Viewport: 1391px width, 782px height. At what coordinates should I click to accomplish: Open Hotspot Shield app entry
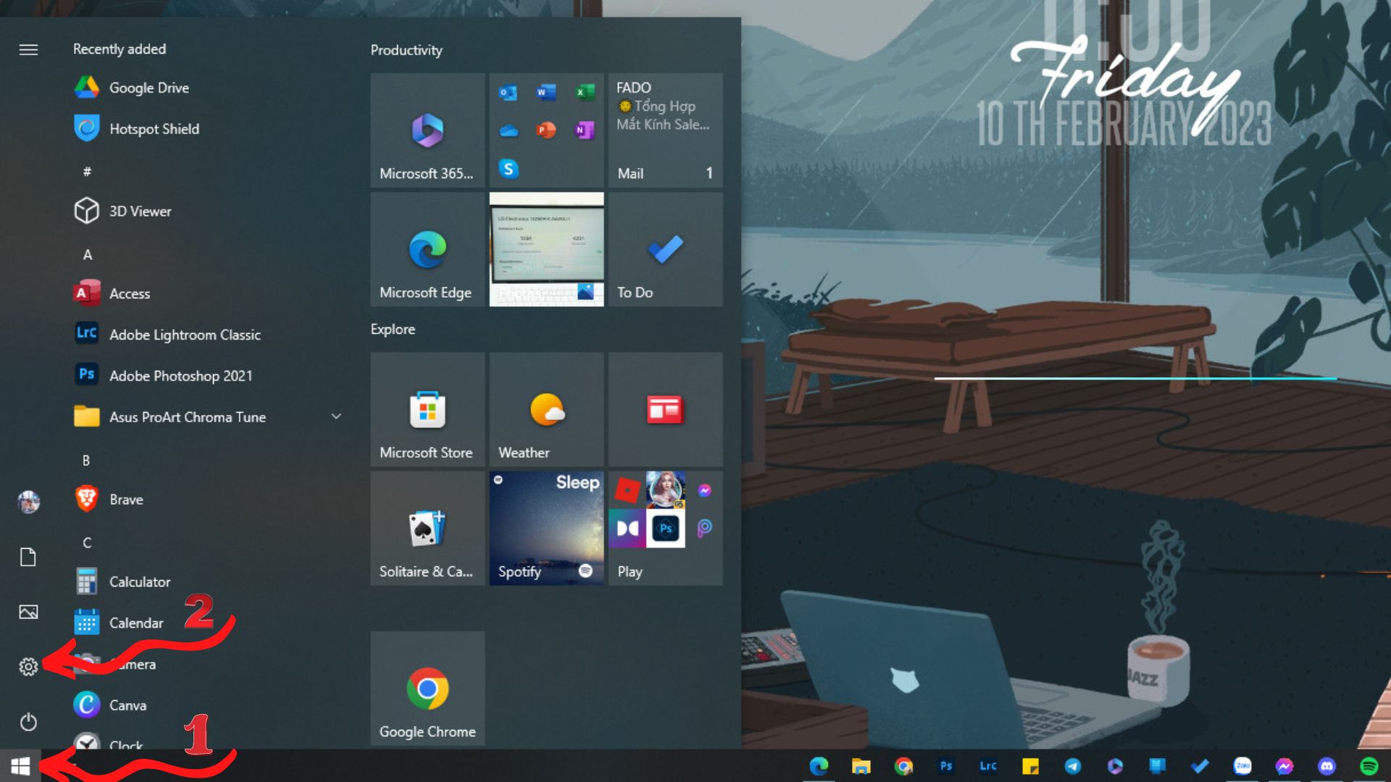pos(206,129)
